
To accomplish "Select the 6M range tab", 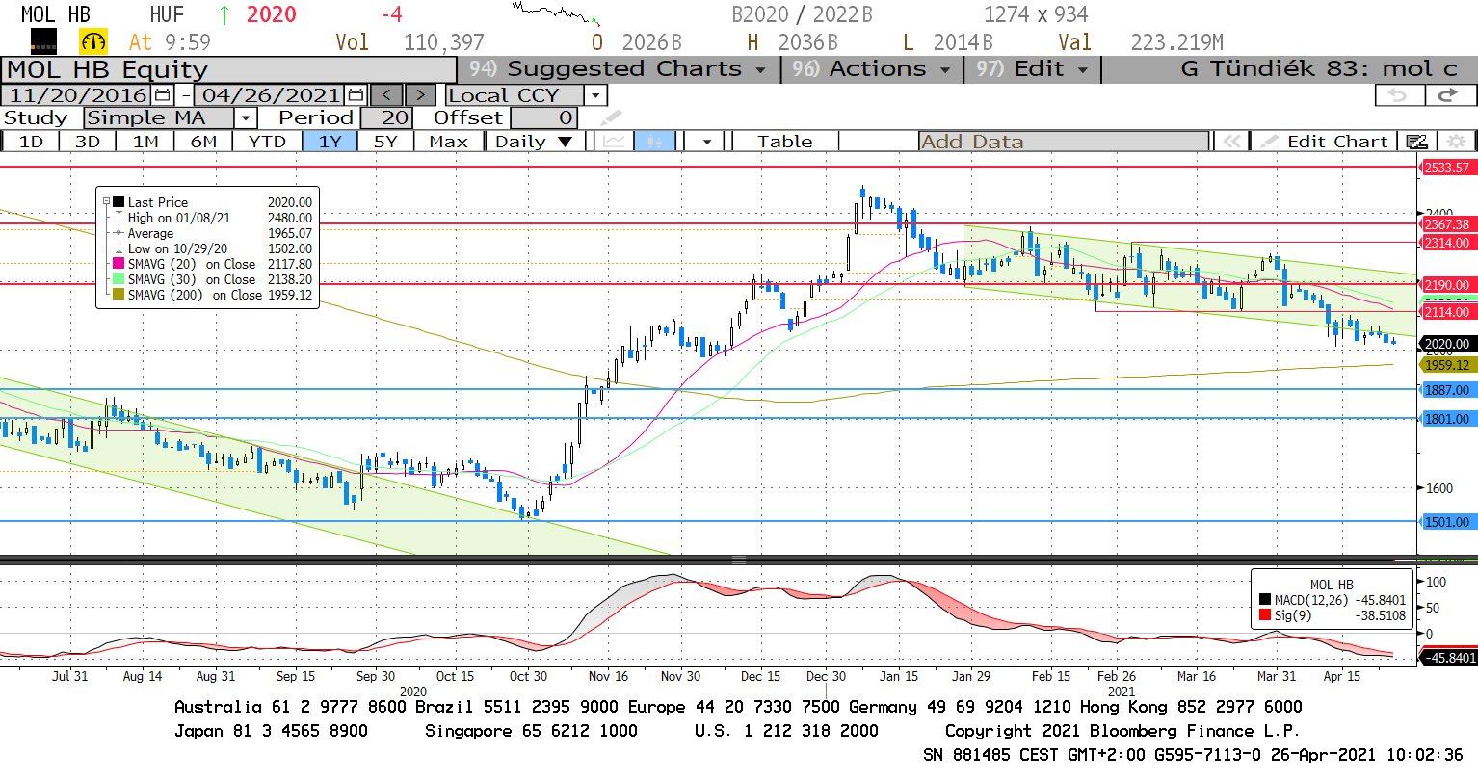I will [x=203, y=142].
